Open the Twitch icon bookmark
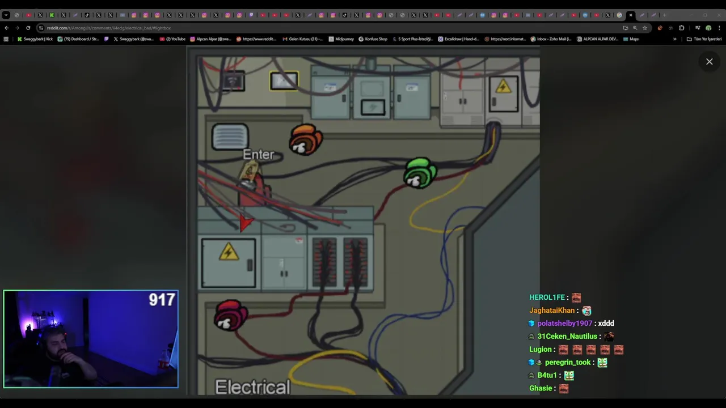Screen dimensions: 726x408 (x=106, y=39)
